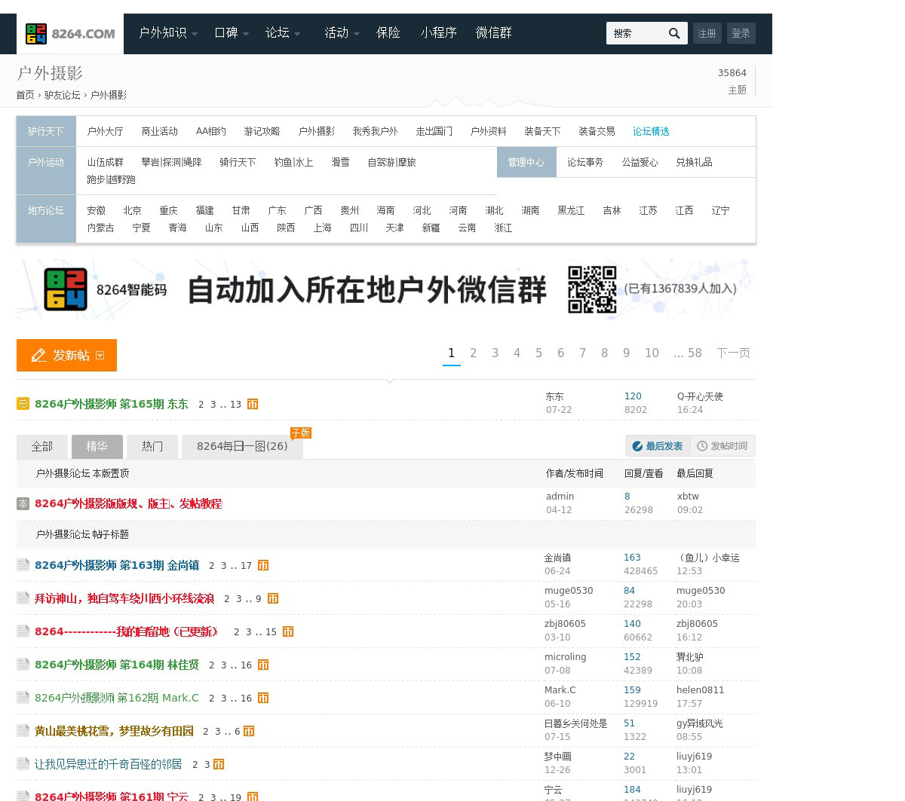Open the 8264每日一图(26) tab

pos(242,447)
